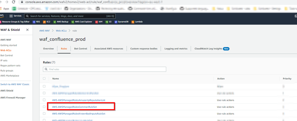The height and width of the screenshot is (121, 297).
Task: Click the browser address bar URL
Action: 94,2
